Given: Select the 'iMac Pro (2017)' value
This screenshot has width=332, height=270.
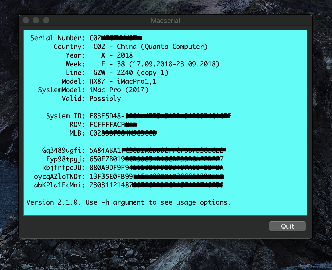Looking at the screenshot, I should (119, 90).
